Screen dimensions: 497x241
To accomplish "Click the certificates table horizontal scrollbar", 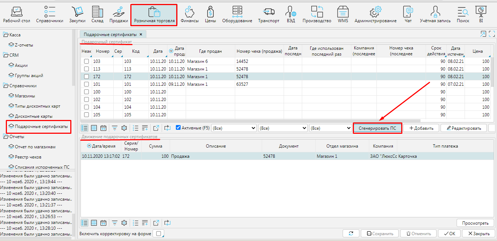I will click(251, 121).
